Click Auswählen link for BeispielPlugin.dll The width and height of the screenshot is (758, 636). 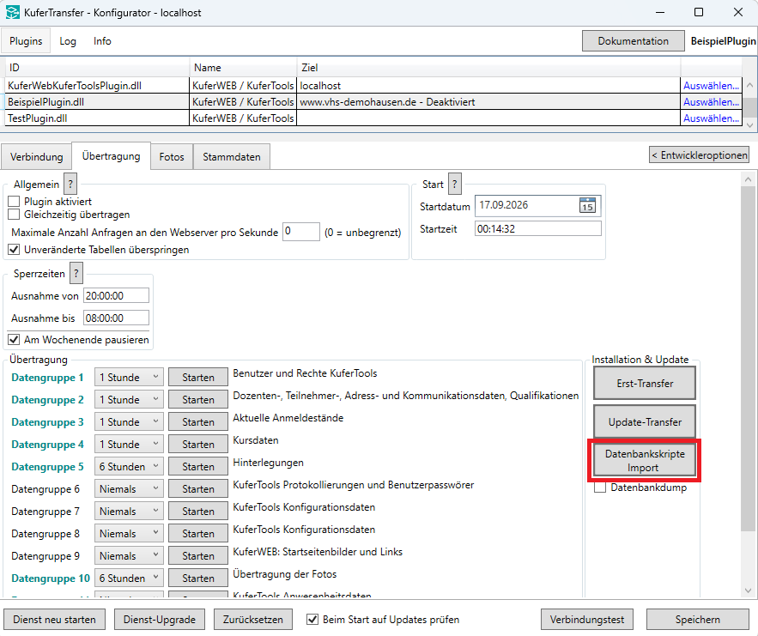711,102
